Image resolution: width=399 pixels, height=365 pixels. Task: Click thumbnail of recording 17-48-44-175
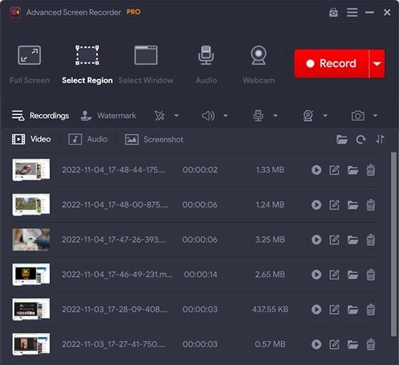[31, 170]
